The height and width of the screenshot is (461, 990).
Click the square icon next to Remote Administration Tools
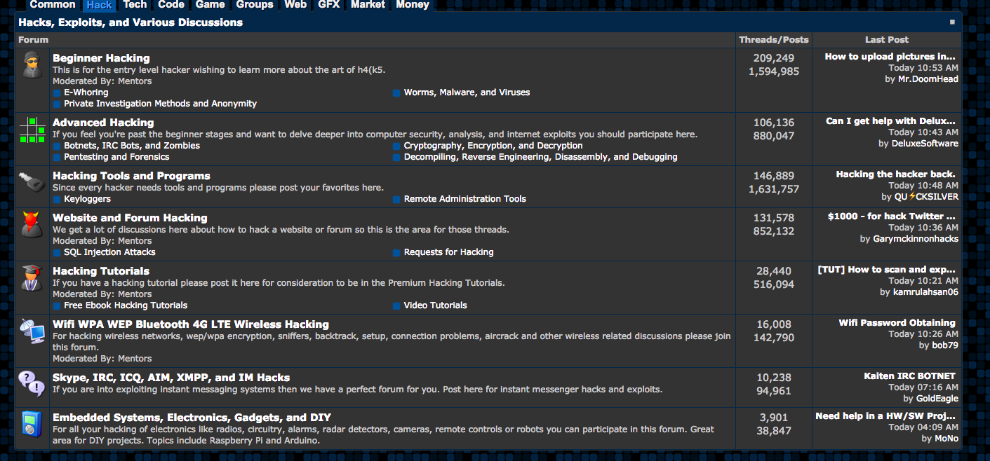point(396,199)
